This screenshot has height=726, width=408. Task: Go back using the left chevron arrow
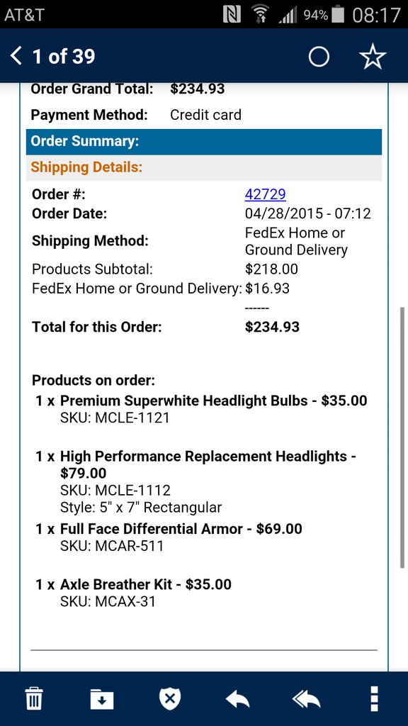16,57
